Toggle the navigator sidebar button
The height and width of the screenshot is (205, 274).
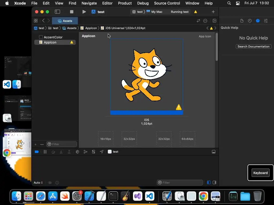coord(57,12)
